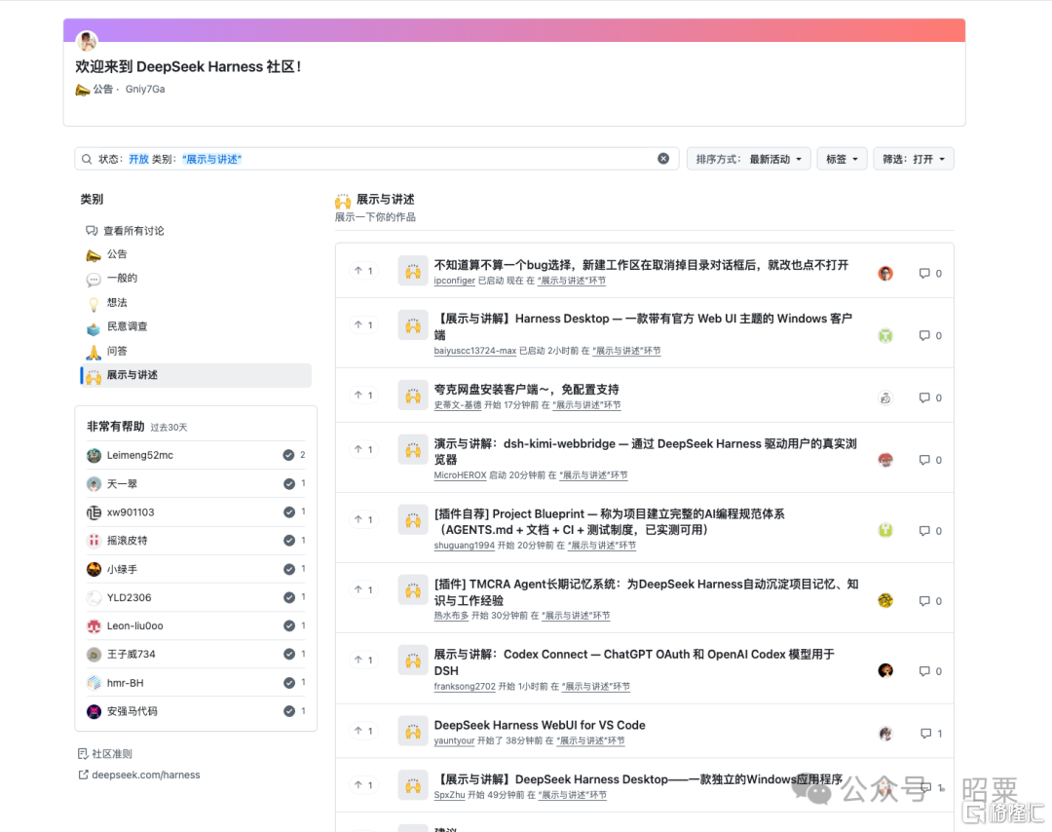Open user Leon-liu0oo in helpful list
The image size is (1052, 832).
134,625
